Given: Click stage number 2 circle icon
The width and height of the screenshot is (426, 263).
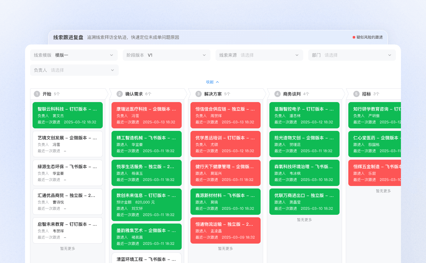Looking at the screenshot, I should pos(120,94).
